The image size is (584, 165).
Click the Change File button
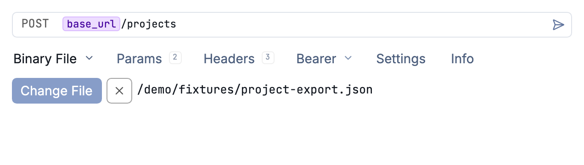point(57,91)
